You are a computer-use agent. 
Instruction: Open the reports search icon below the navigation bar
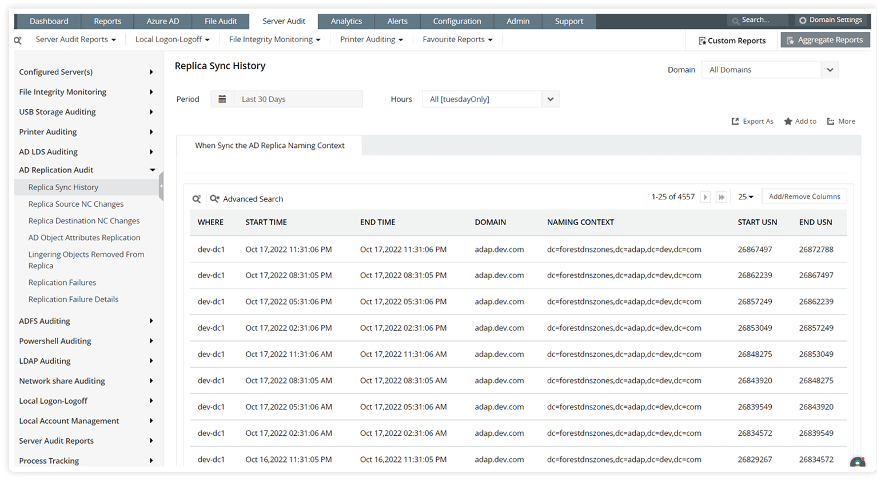tap(17, 39)
